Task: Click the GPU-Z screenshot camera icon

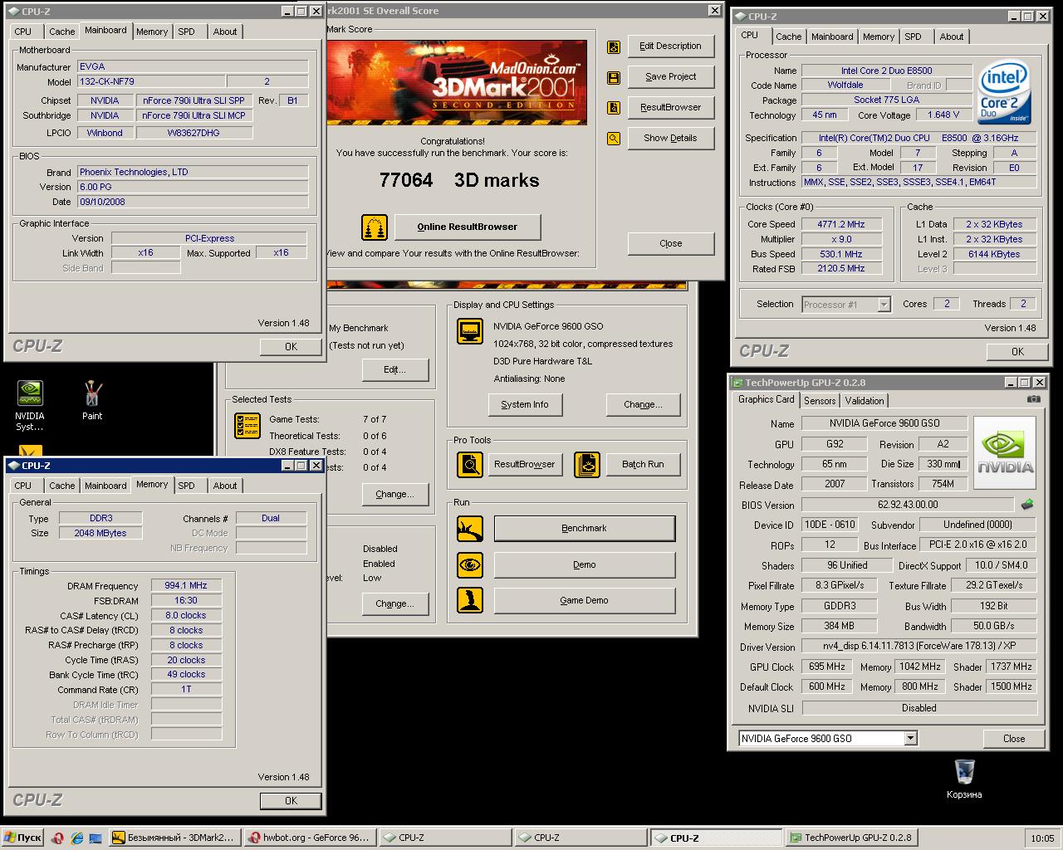Action: point(1033,399)
